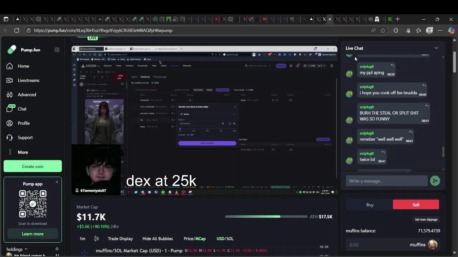Open the Copilot sidebar
The image size is (458, 257).
(x=451, y=30)
